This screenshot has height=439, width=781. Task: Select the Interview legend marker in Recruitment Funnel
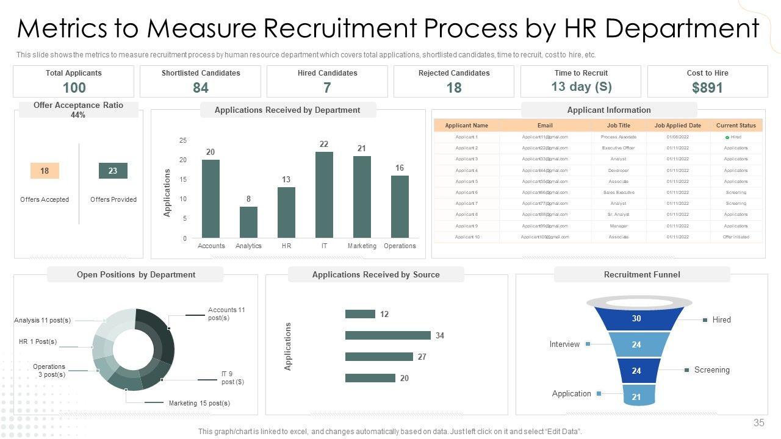[588, 344]
